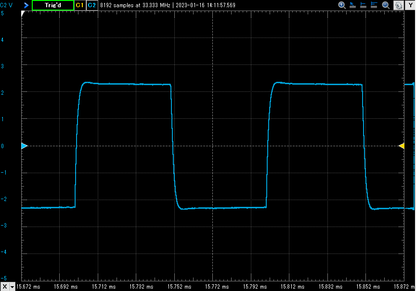416x291 pixels.
Task: Click the 15.712 ms time axis label
Action: point(104,287)
